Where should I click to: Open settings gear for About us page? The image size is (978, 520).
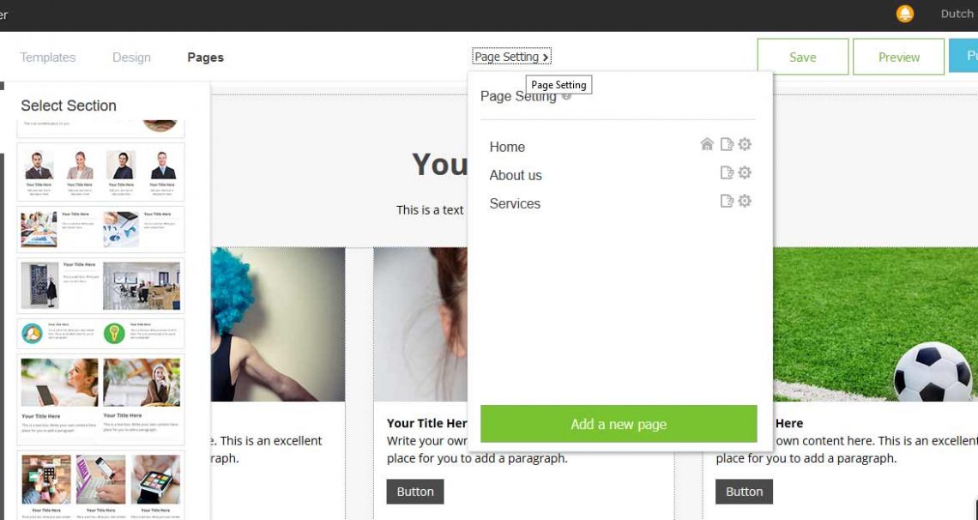pyautogui.click(x=745, y=172)
